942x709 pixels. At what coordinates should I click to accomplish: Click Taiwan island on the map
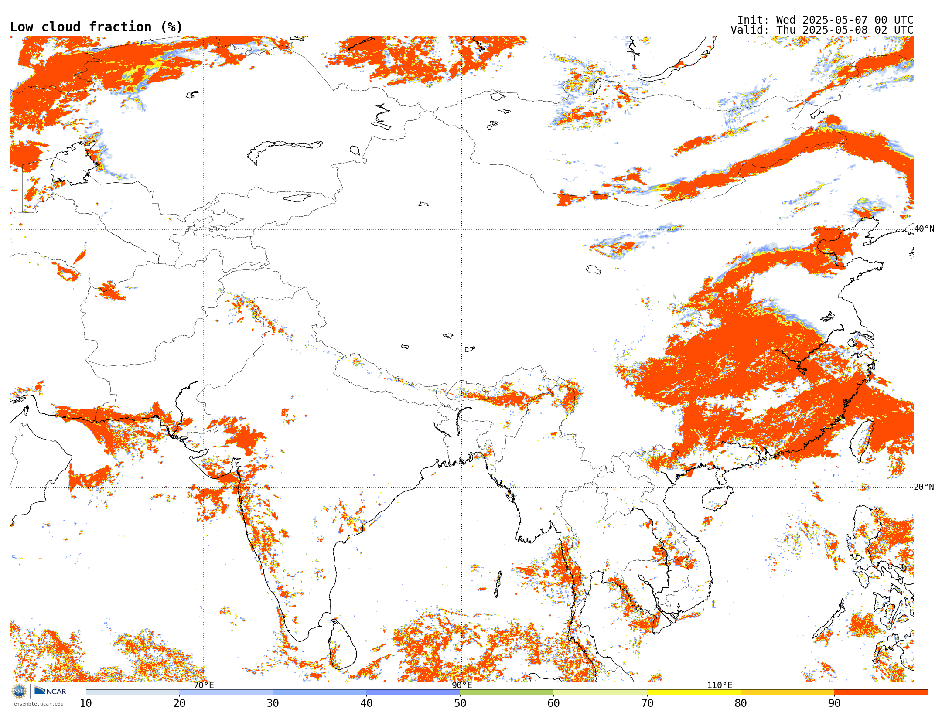862,440
